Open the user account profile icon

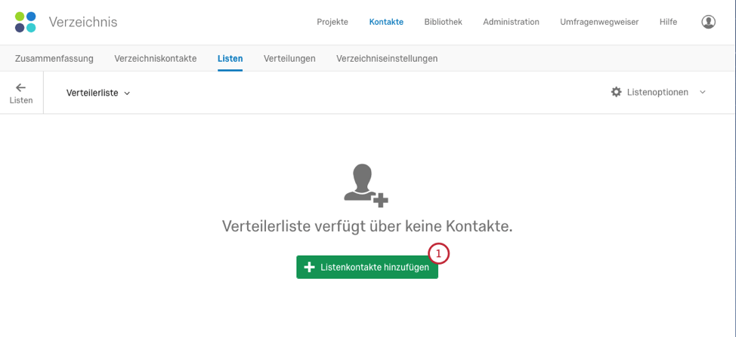[708, 22]
